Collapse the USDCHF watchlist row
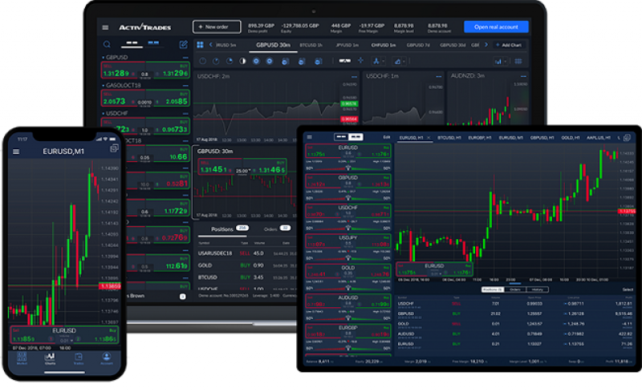 tap(104, 113)
